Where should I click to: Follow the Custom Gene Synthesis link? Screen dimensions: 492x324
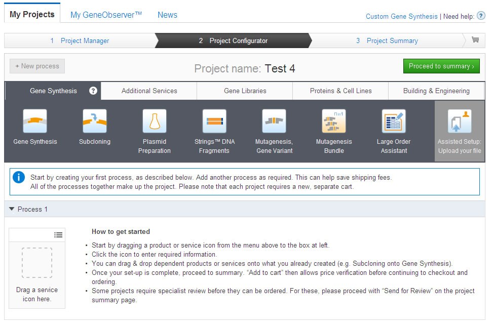[x=401, y=16]
